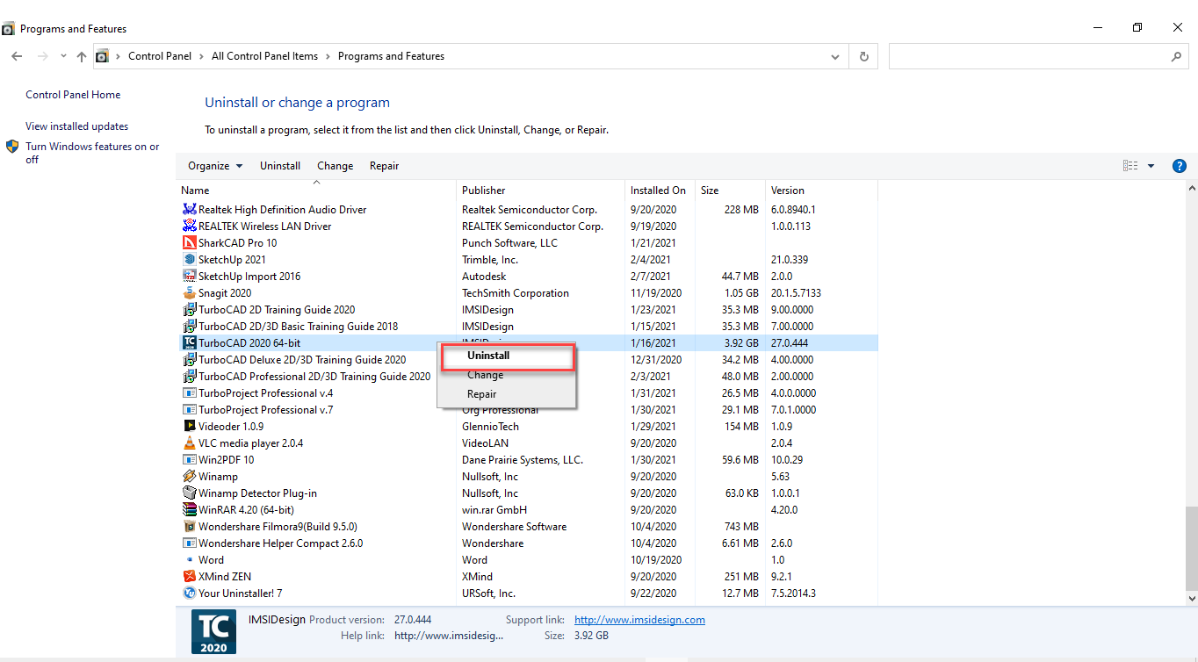Screen dimensions: 1198x662
Task: Click the Programs and Features breadcrumb
Action: 391,56
